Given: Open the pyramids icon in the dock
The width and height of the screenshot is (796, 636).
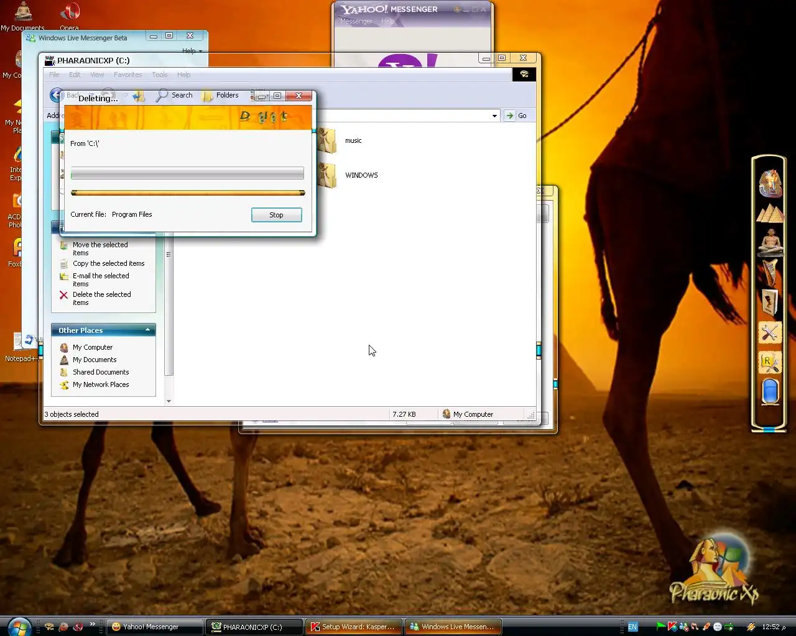Looking at the screenshot, I should pyautogui.click(x=770, y=214).
